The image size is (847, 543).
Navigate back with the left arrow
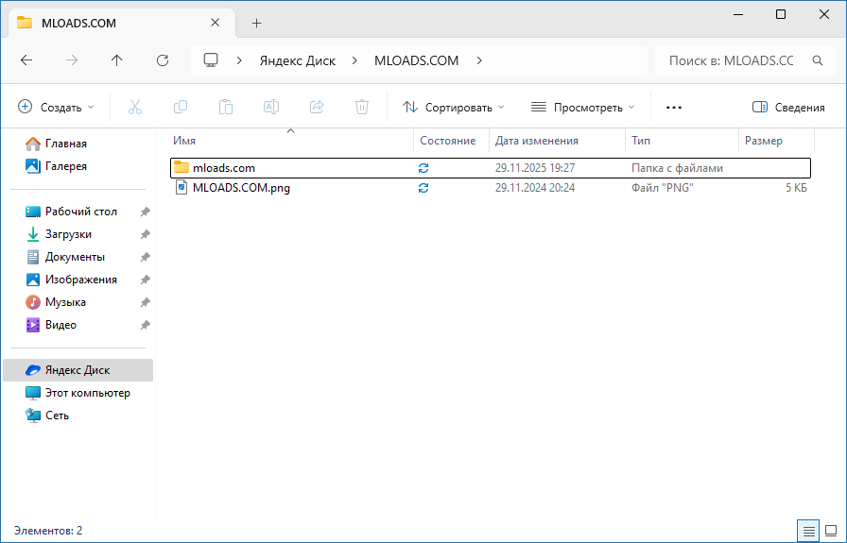26,60
